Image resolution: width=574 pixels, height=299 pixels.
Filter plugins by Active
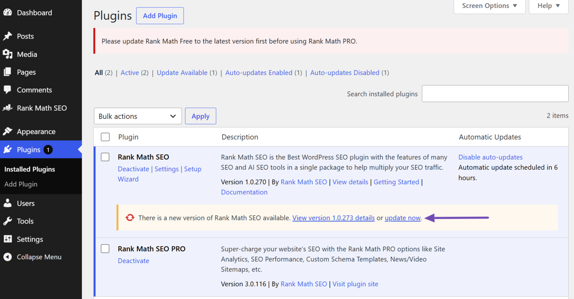[x=130, y=73]
